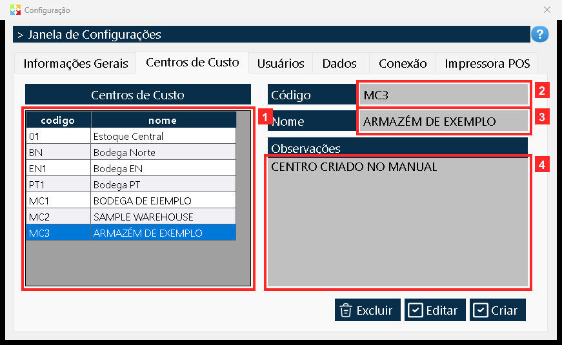Click the code cell EN1

click(x=59, y=168)
